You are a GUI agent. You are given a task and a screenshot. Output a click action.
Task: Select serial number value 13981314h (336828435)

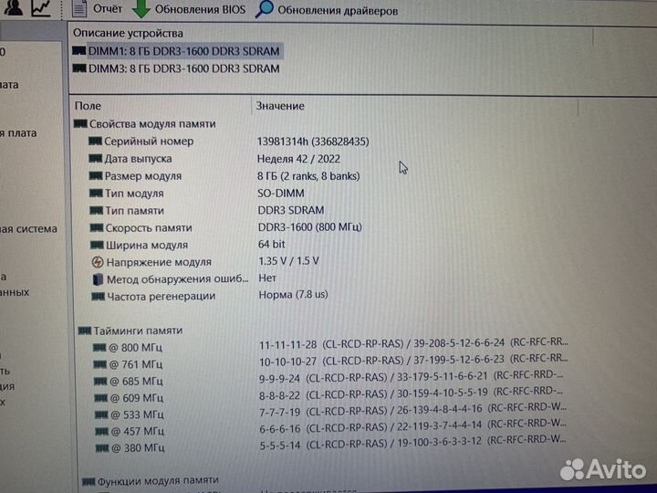(313, 142)
